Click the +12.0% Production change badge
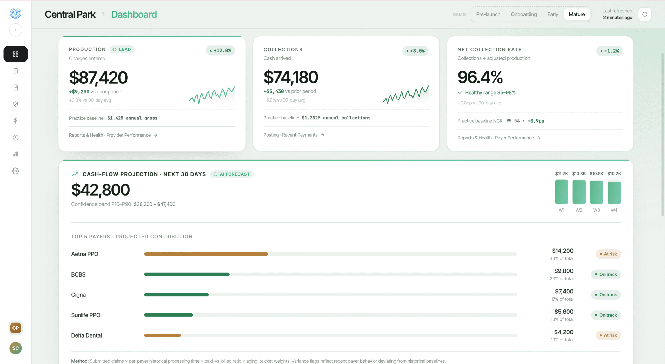Screen dimensions: 665x364 220,50
